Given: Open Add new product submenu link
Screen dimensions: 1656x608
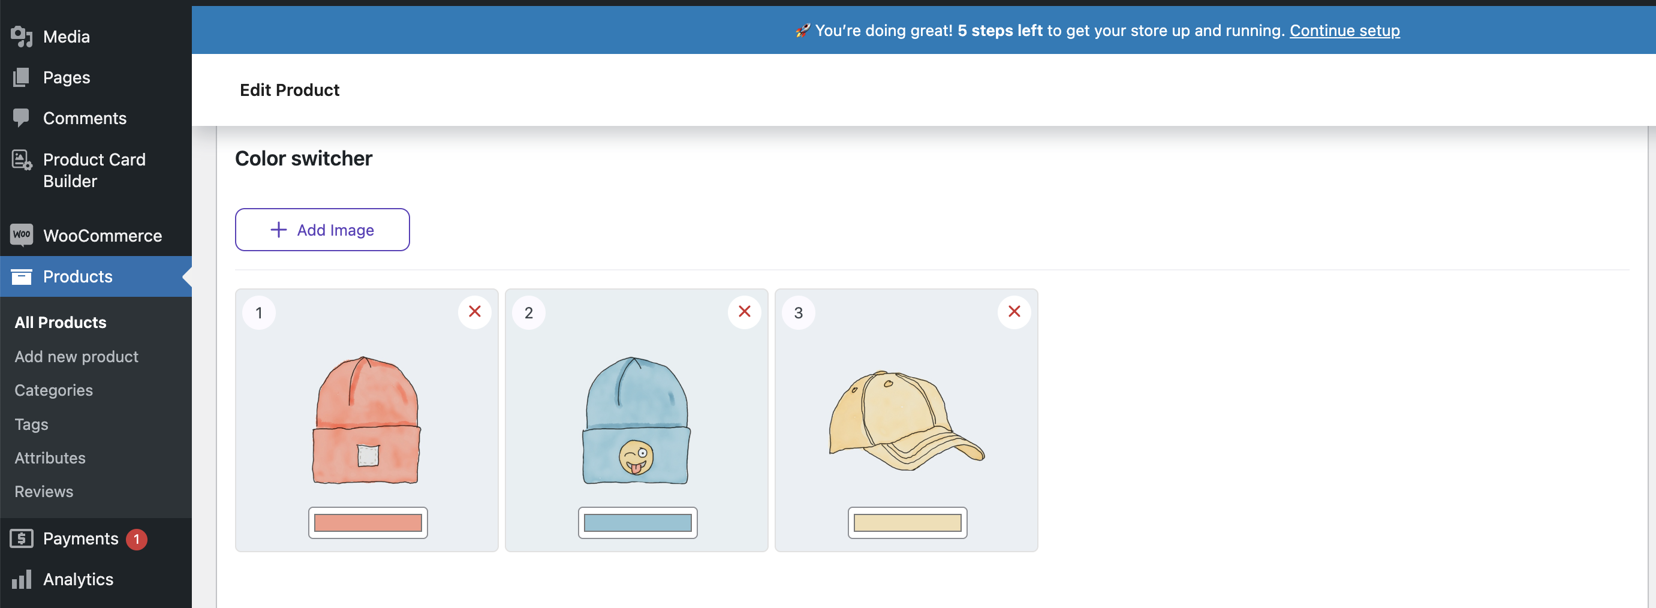Looking at the screenshot, I should (77, 356).
